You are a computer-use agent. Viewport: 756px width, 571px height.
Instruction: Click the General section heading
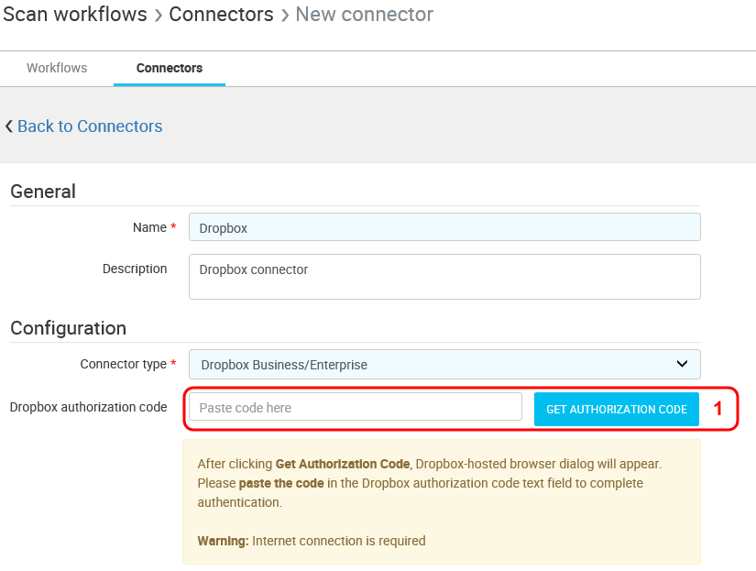point(43,192)
